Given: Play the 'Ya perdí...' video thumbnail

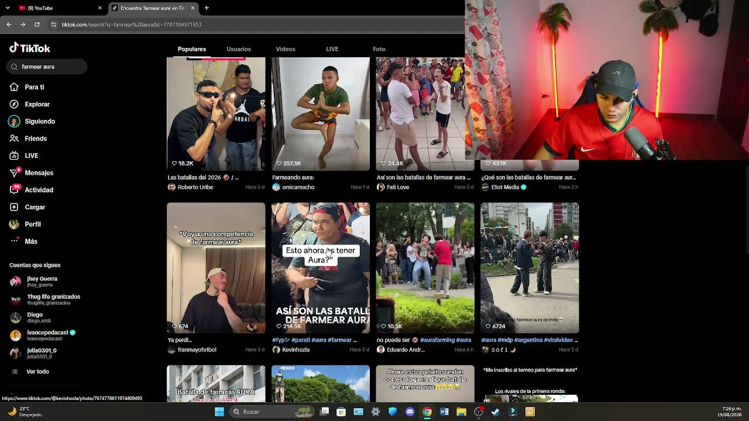Looking at the screenshot, I should tap(216, 268).
